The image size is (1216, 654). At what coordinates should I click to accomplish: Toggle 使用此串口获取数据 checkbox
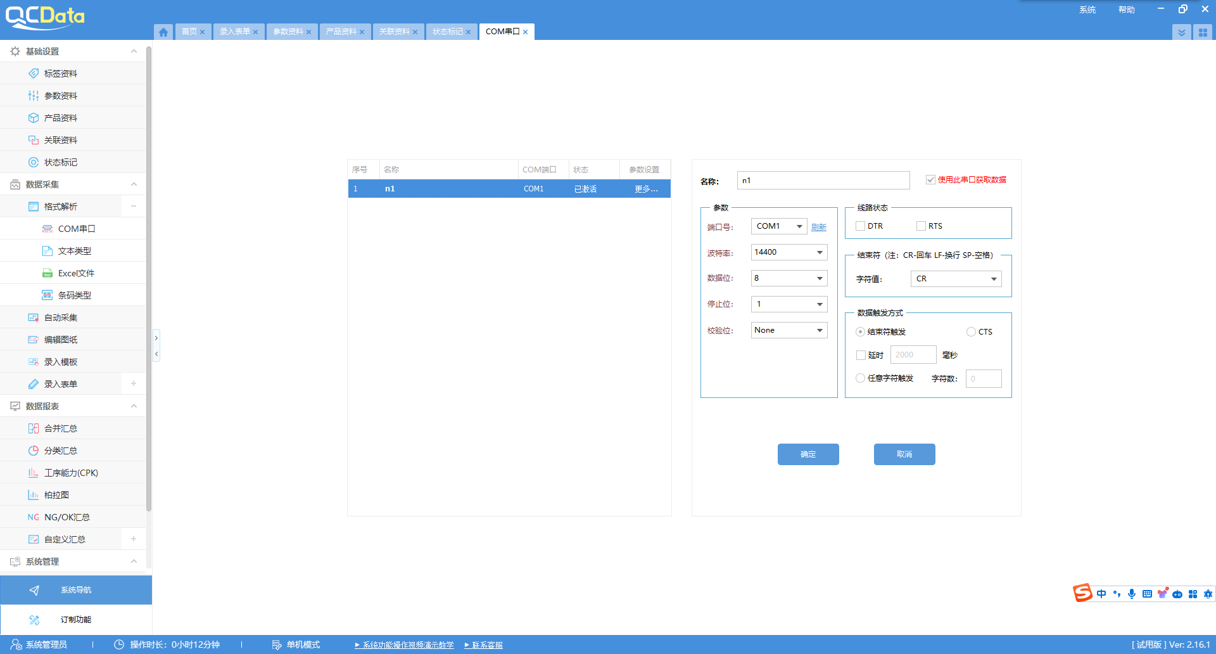coord(930,180)
